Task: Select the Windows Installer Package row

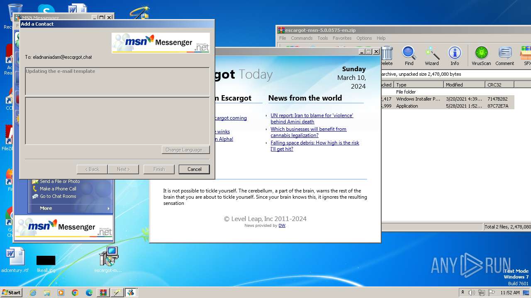Action: [448, 99]
